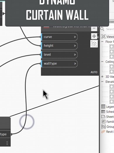The height and width of the screenshot is (153, 114).
Task: Click the Ceiling tree label
Action: [110, 62]
